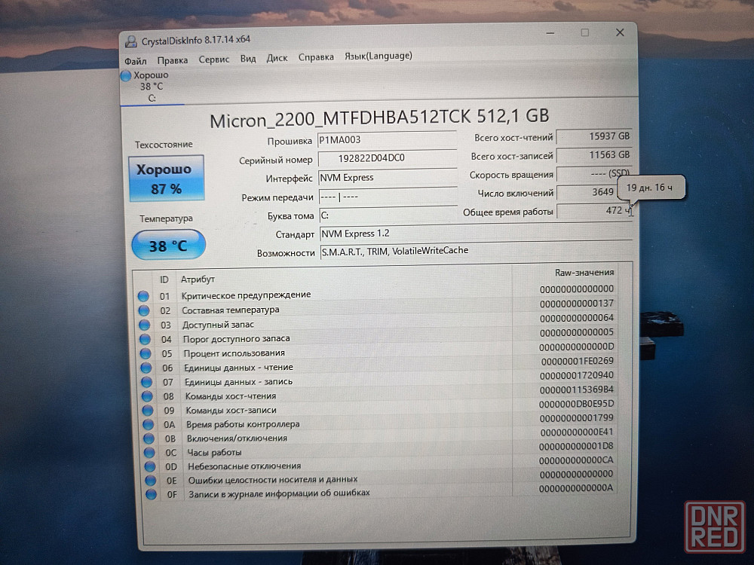
Task: Select the C: drive tab label
Action: tap(152, 98)
